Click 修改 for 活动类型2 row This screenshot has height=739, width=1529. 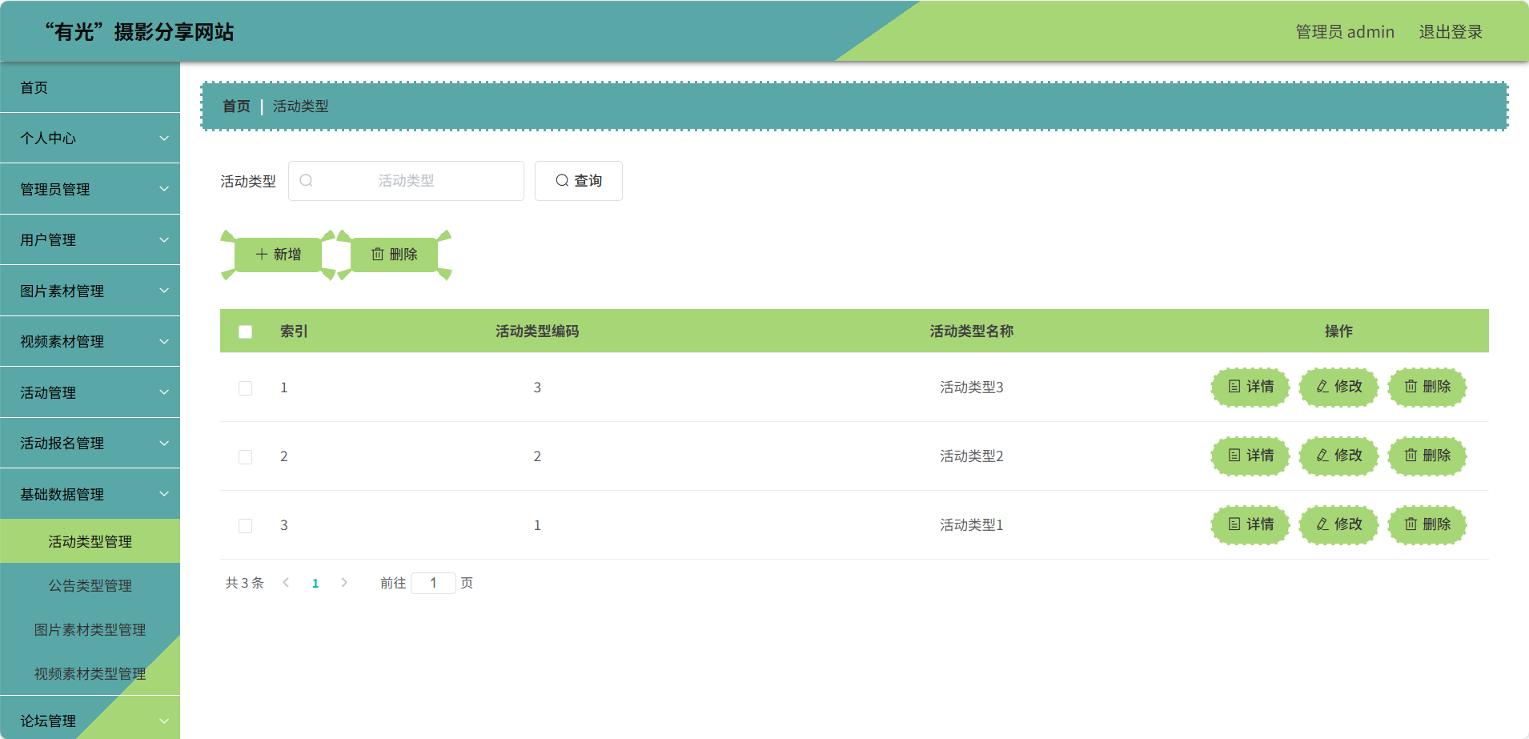pos(1338,456)
